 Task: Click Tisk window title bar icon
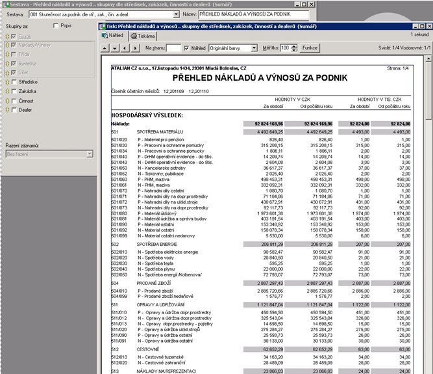pos(103,27)
